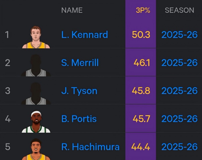Tap B. Portis's player avatar

(36, 122)
